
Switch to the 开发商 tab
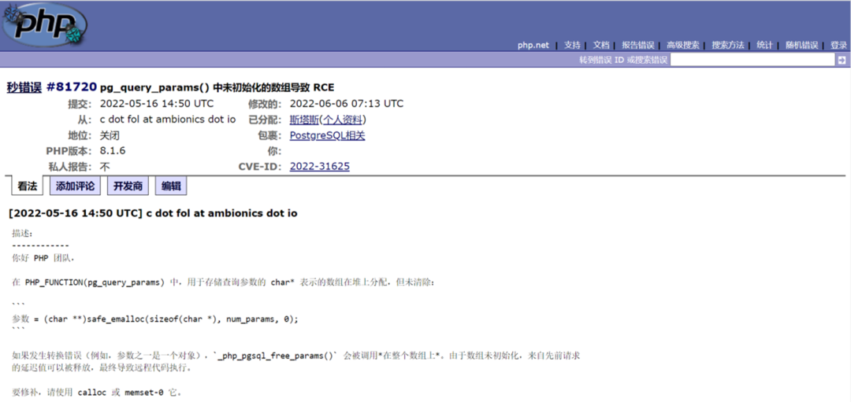click(x=128, y=186)
